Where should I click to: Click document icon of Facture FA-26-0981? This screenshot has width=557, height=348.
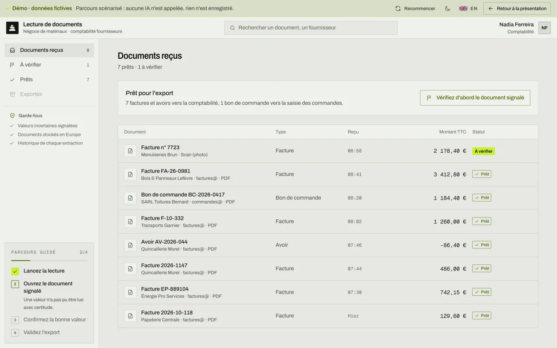point(130,174)
